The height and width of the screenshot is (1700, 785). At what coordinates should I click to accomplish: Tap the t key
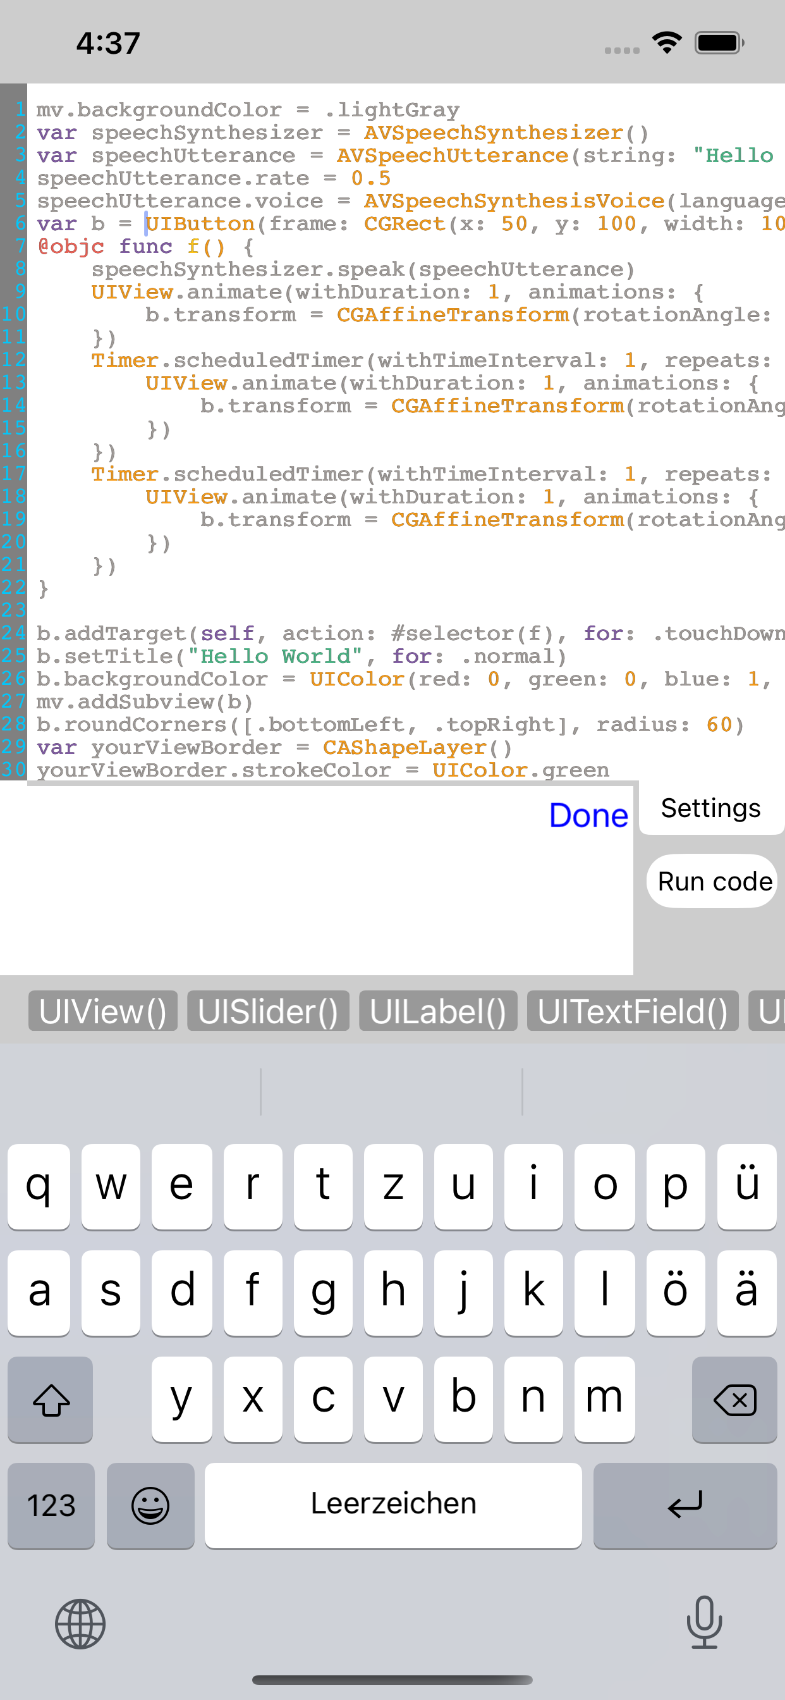[x=323, y=1186]
